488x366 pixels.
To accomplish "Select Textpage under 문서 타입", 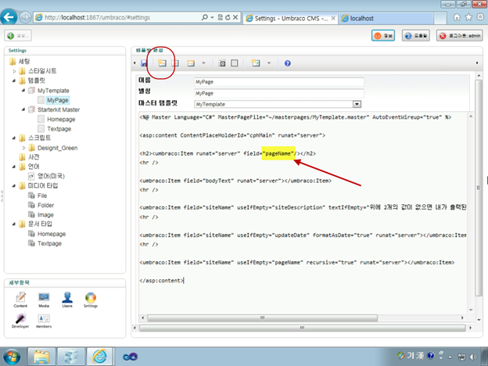I will pos(49,243).
